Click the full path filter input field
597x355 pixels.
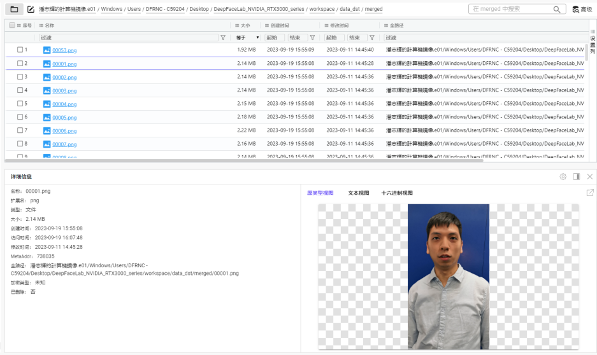[486, 38]
